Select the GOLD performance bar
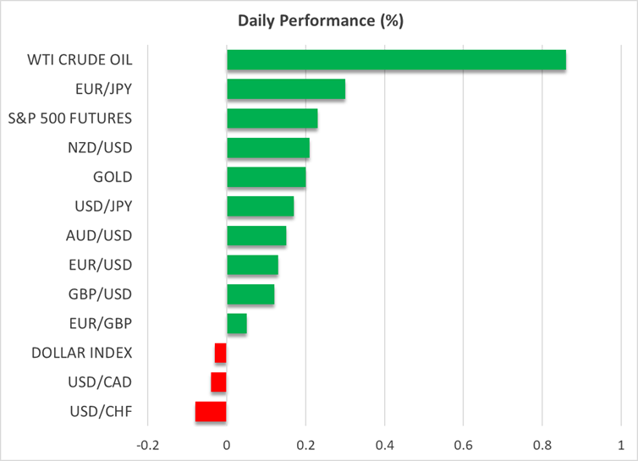Viewport: 638px width, 461px height. 267,177
